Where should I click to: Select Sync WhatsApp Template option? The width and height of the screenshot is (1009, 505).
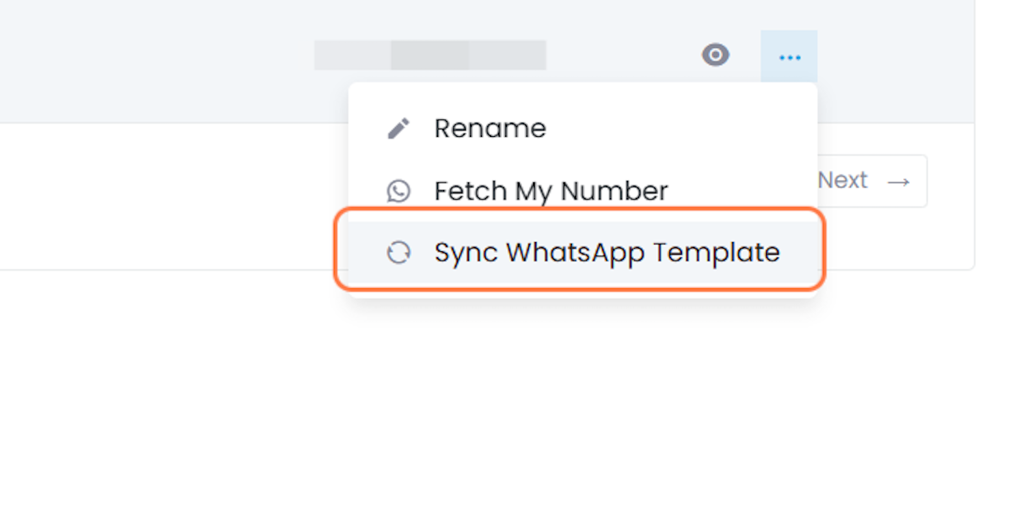click(x=583, y=252)
